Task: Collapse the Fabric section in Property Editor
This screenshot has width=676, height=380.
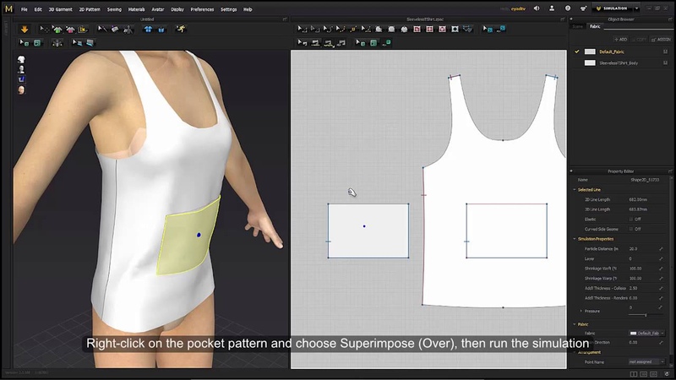Action: pos(575,324)
